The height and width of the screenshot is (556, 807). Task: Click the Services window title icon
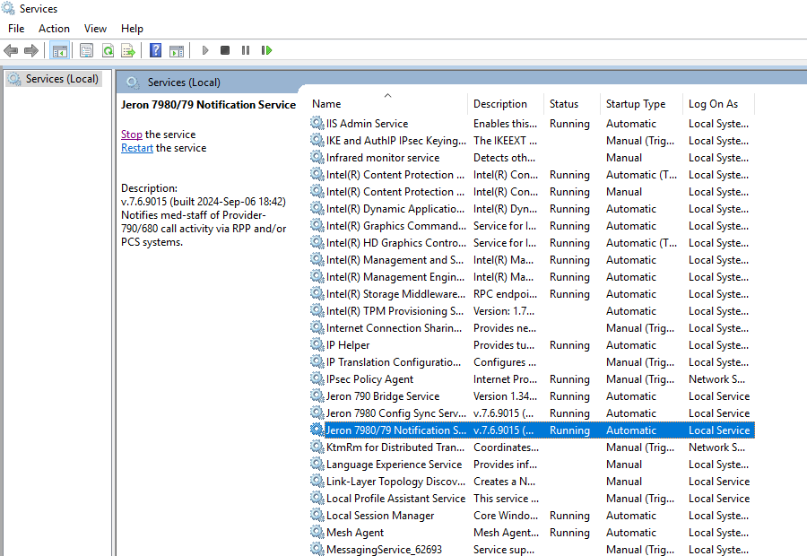(8, 8)
